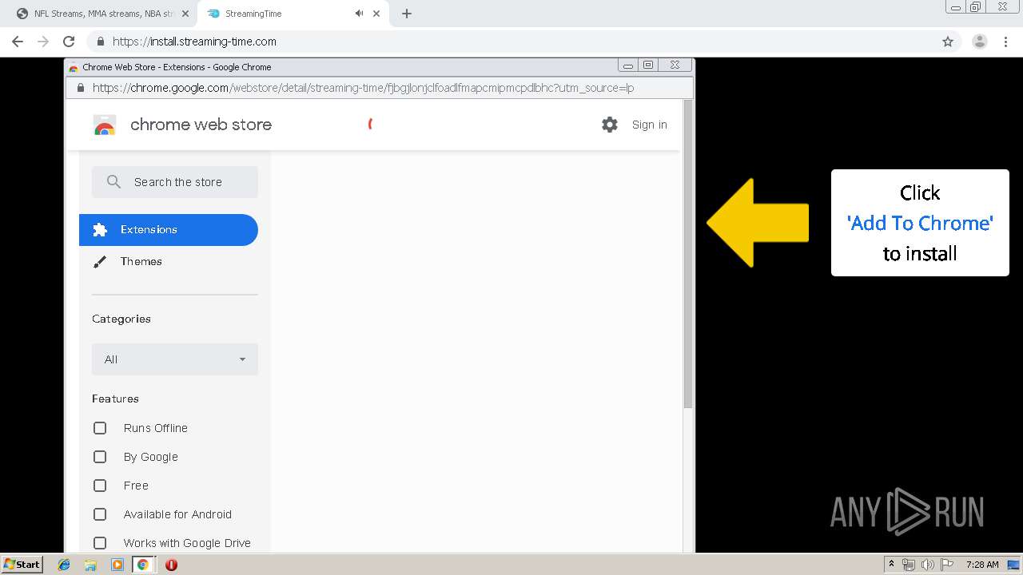Close the NFL Streams tab

point(185,14)
